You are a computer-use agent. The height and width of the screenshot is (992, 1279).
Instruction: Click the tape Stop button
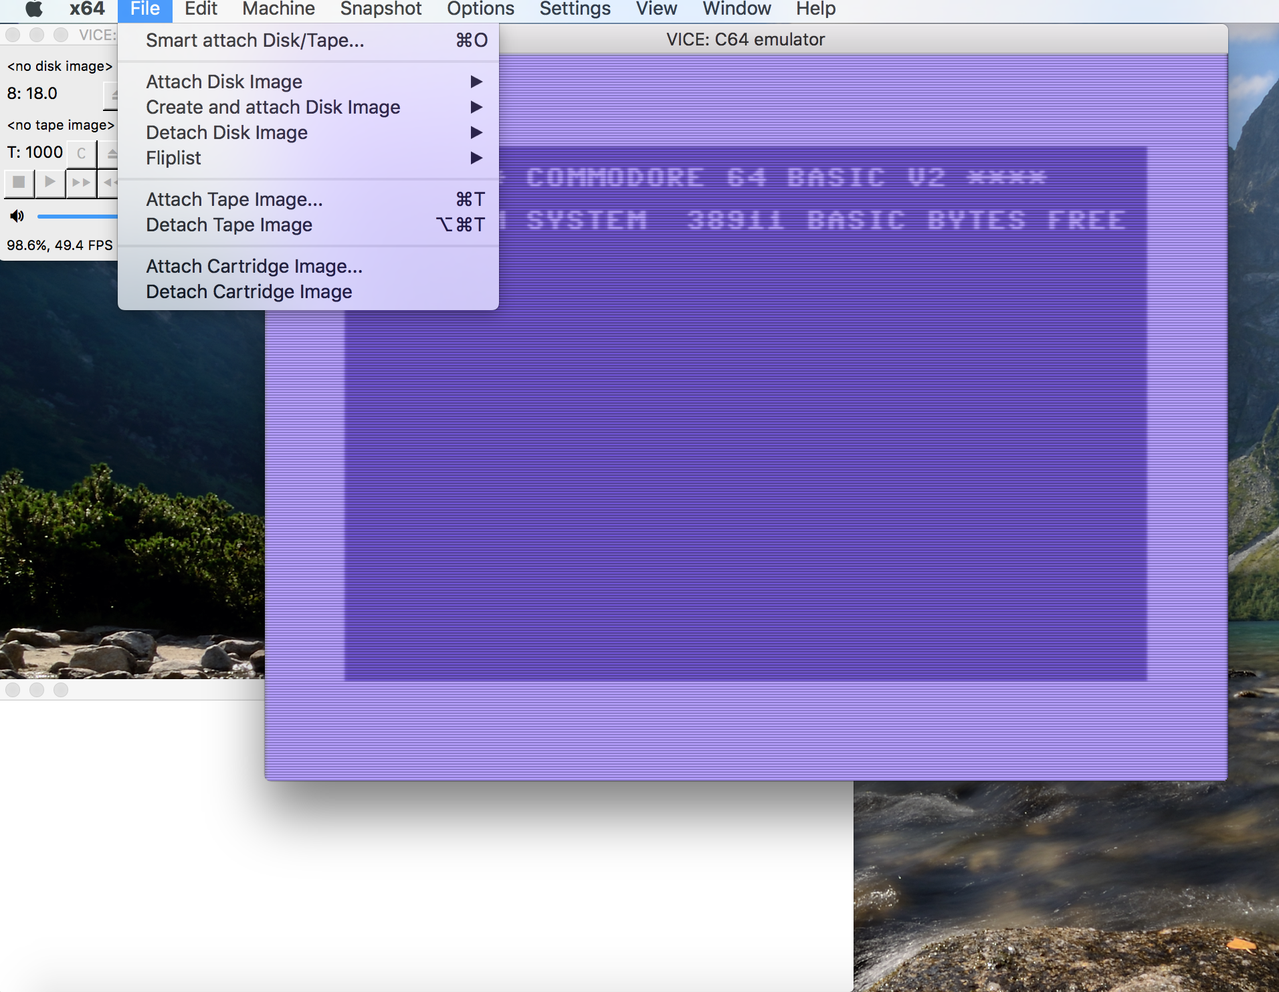(x=19, y=182)
